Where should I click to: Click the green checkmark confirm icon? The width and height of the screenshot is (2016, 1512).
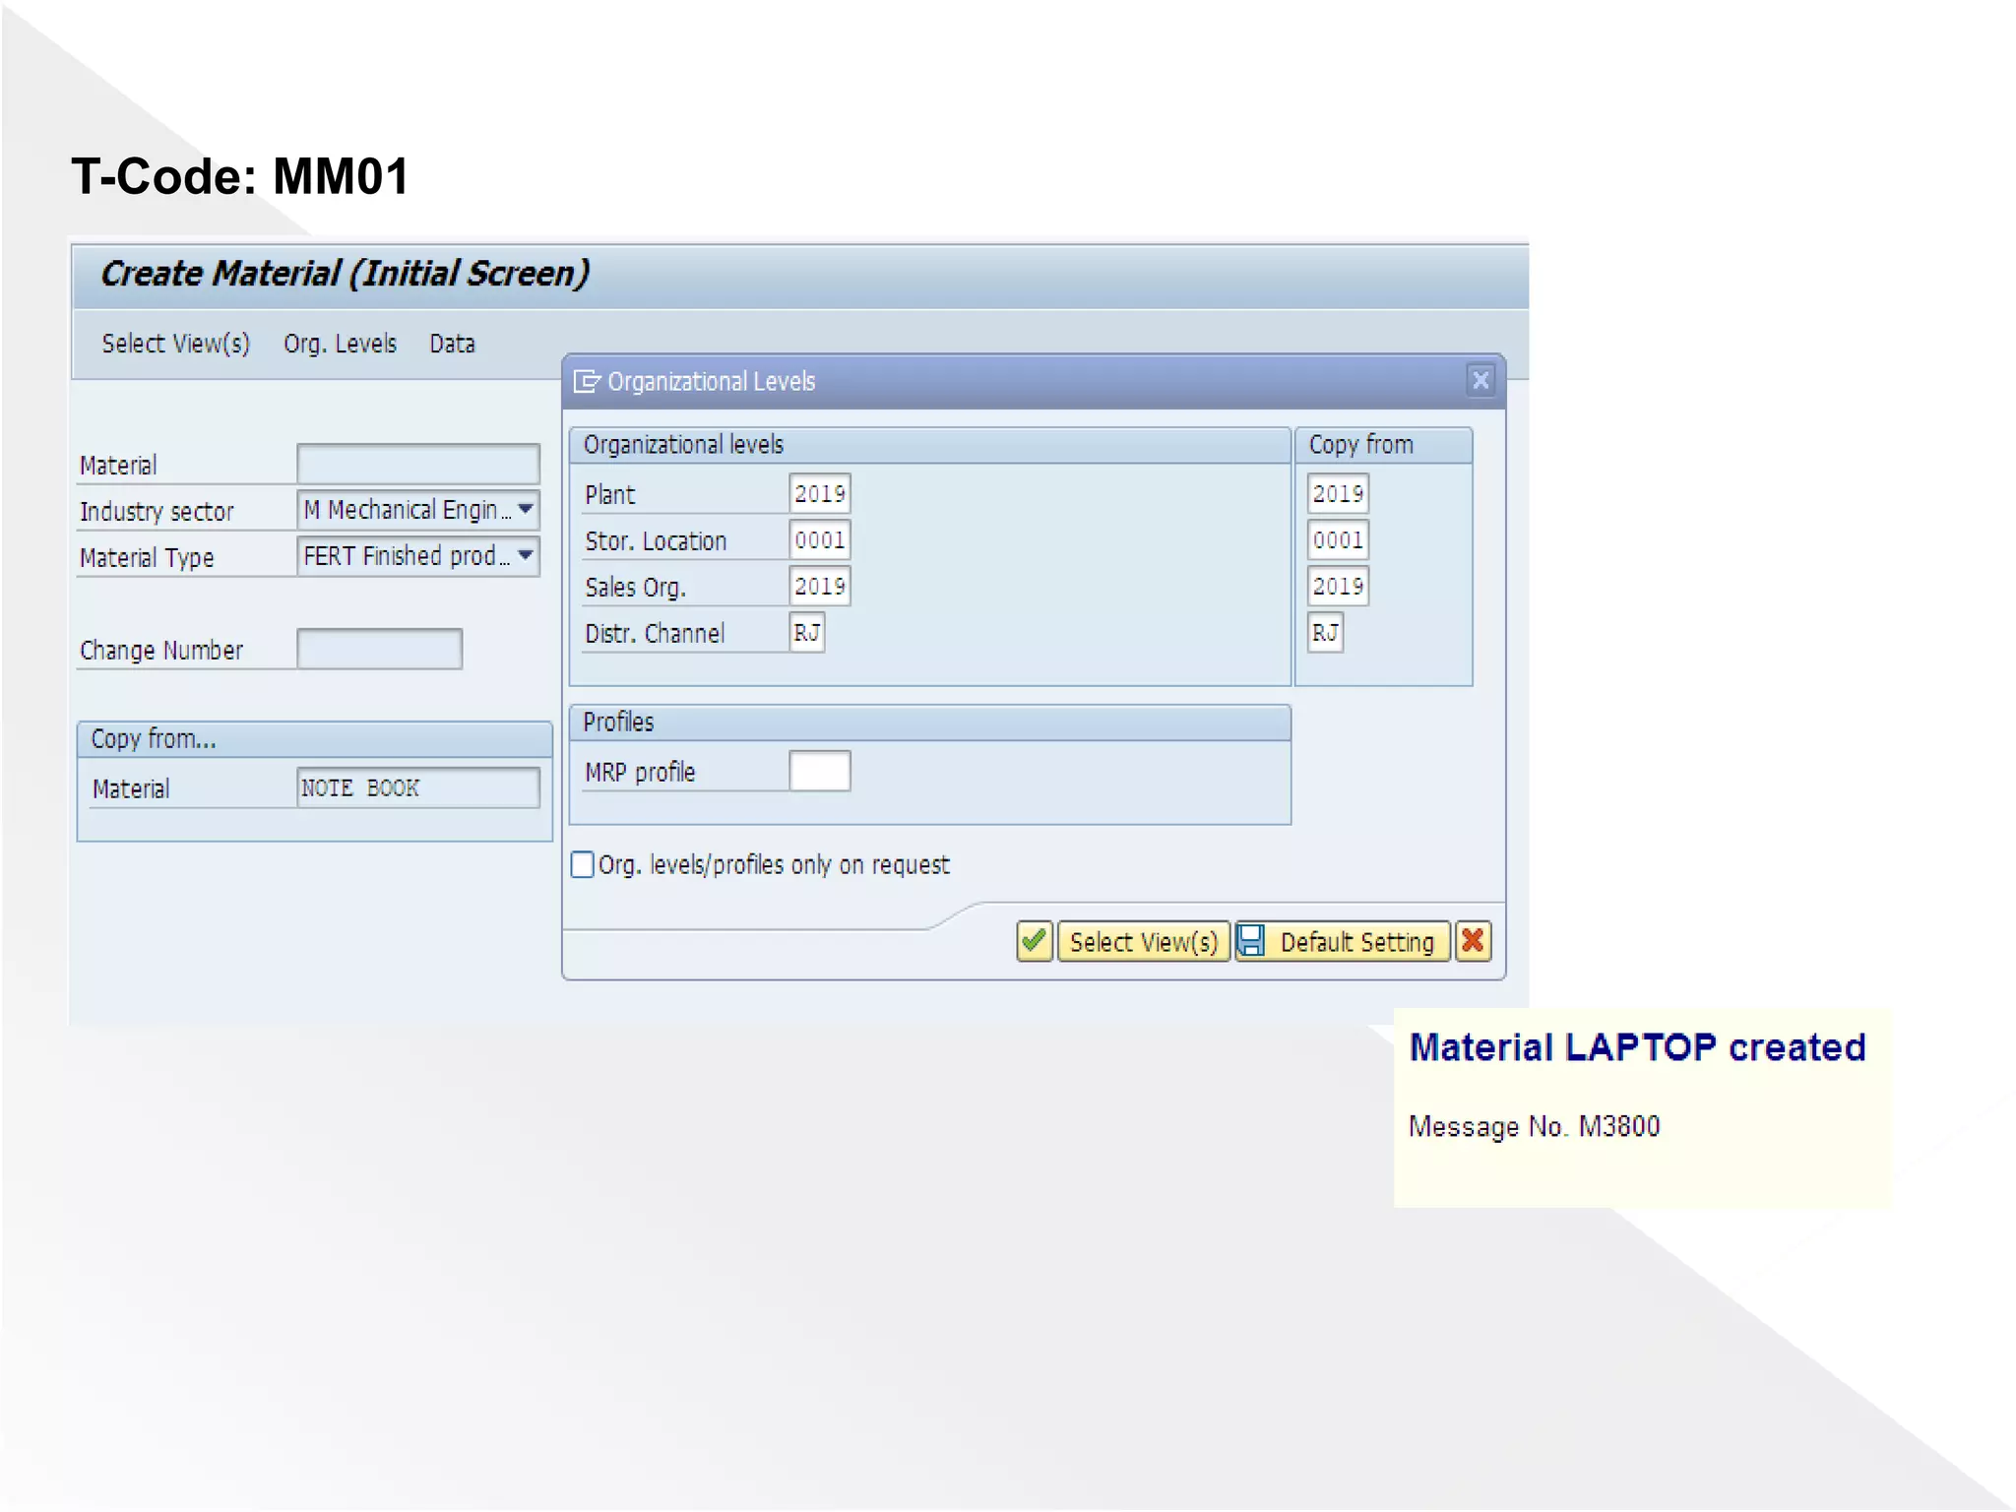click(x=1034, y=941)
